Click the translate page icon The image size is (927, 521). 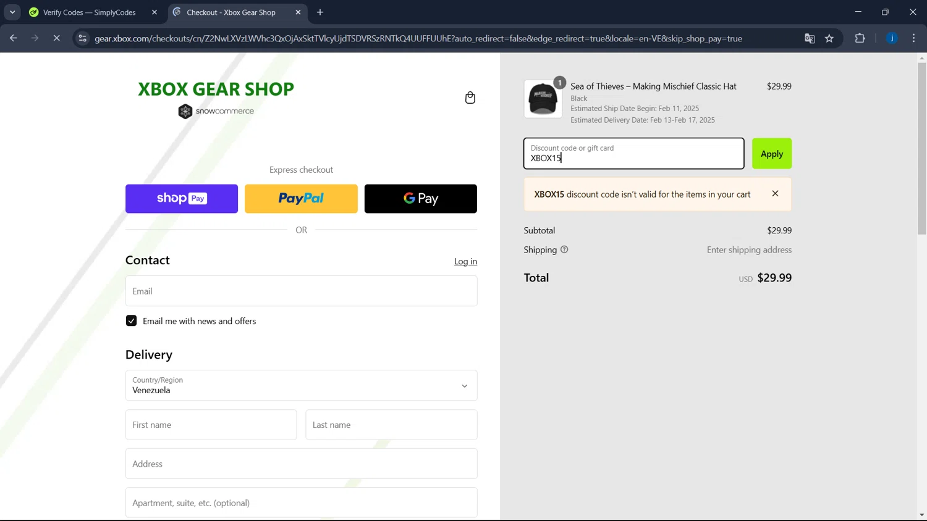coord(810,38)
